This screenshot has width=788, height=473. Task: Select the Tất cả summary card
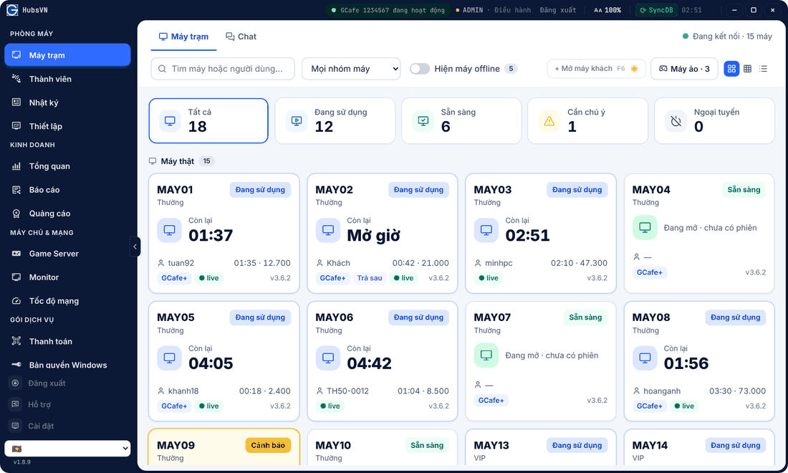[208, 120]
